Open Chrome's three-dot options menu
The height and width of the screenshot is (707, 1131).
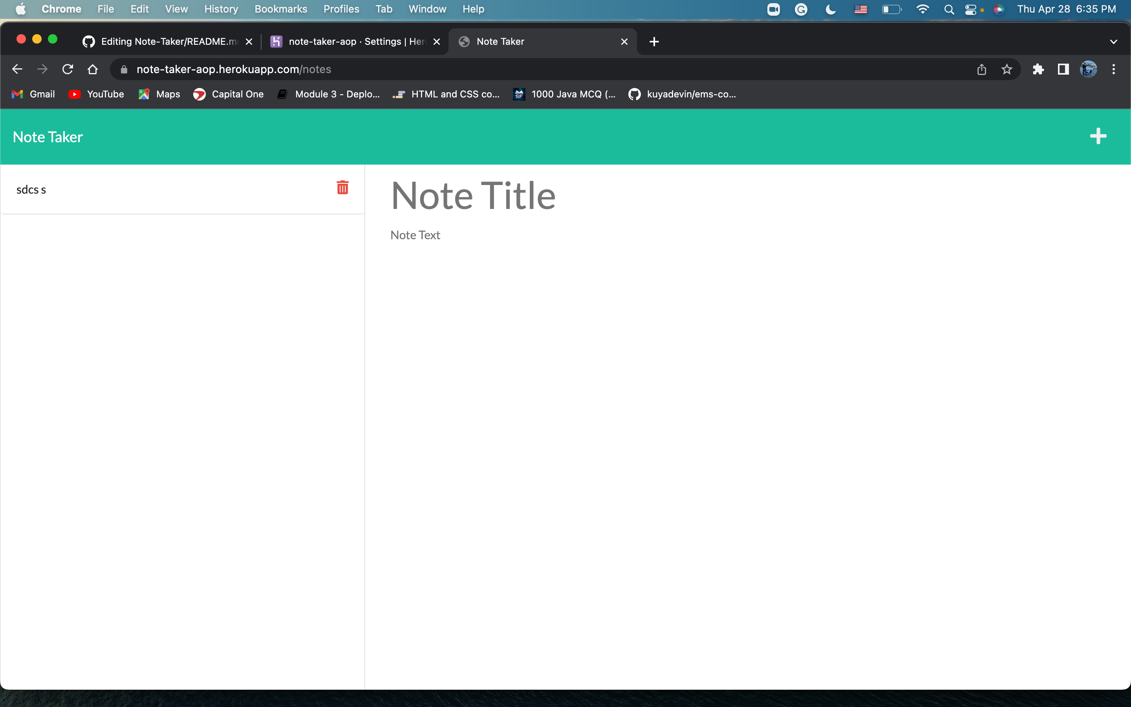1114,69
